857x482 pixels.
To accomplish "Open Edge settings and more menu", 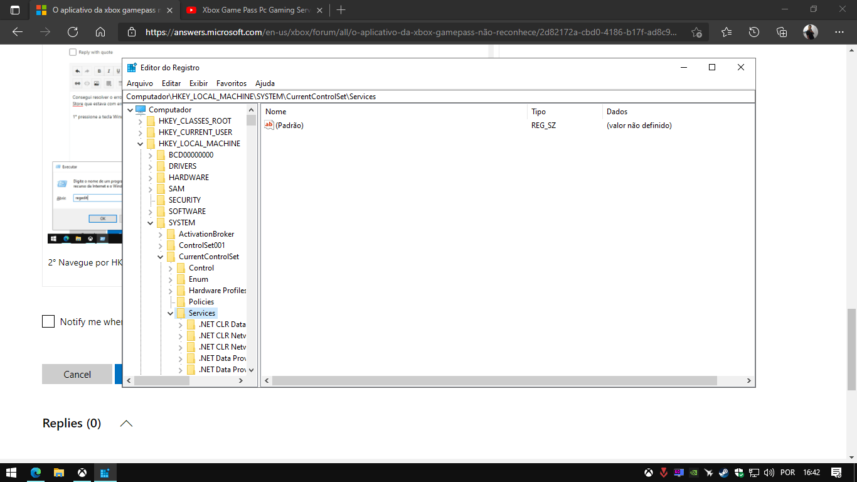I will point(839,32).
